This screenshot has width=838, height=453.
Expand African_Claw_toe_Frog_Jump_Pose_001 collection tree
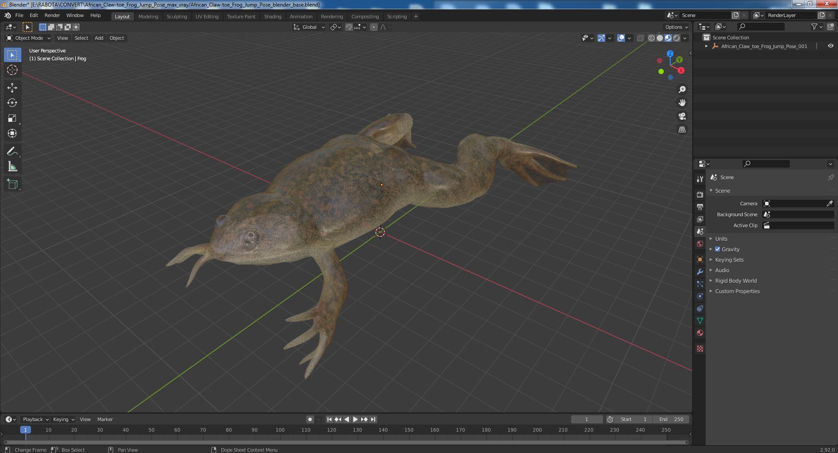pyautogui.click(x=707, y=46)
